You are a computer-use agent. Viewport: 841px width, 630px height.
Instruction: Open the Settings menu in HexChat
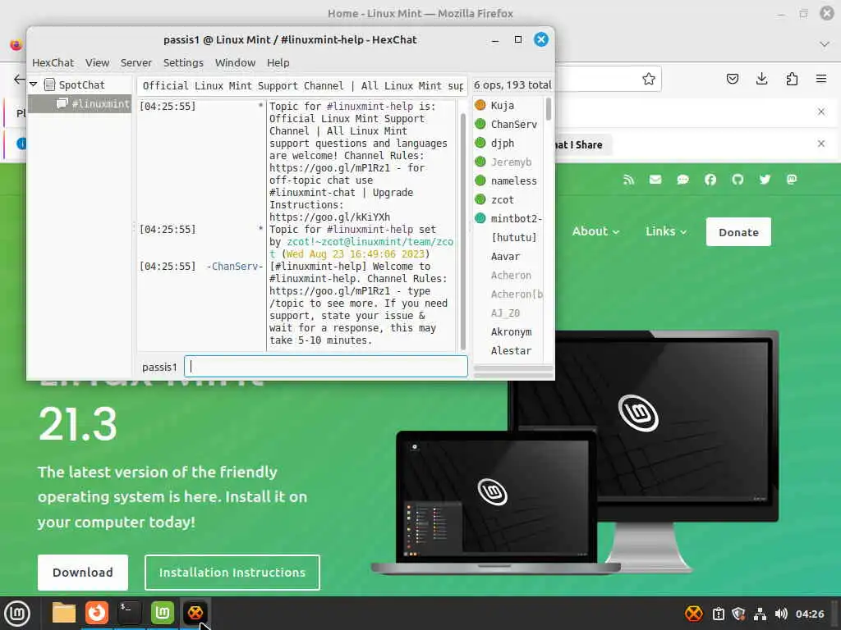pos(183,62)
